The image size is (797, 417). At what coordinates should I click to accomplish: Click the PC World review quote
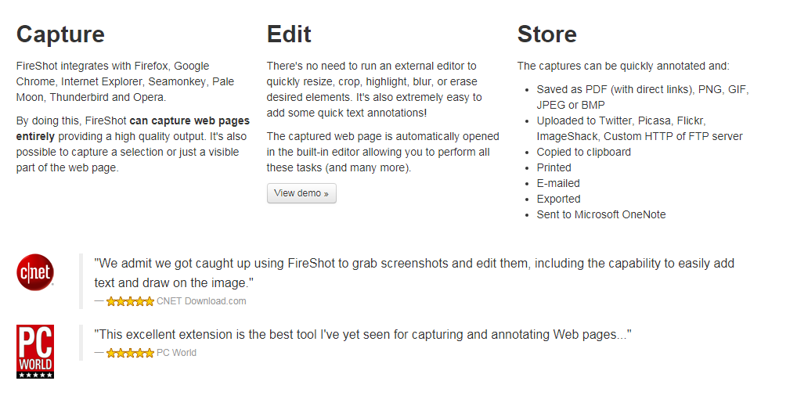click(x=362, y=335)
